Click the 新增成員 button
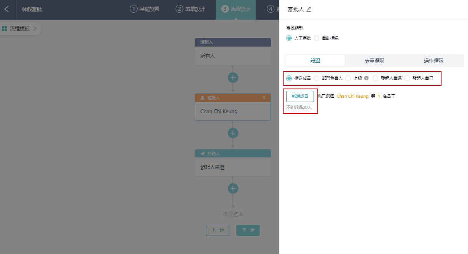Screen dimensions: 468x254 point(300,96)
